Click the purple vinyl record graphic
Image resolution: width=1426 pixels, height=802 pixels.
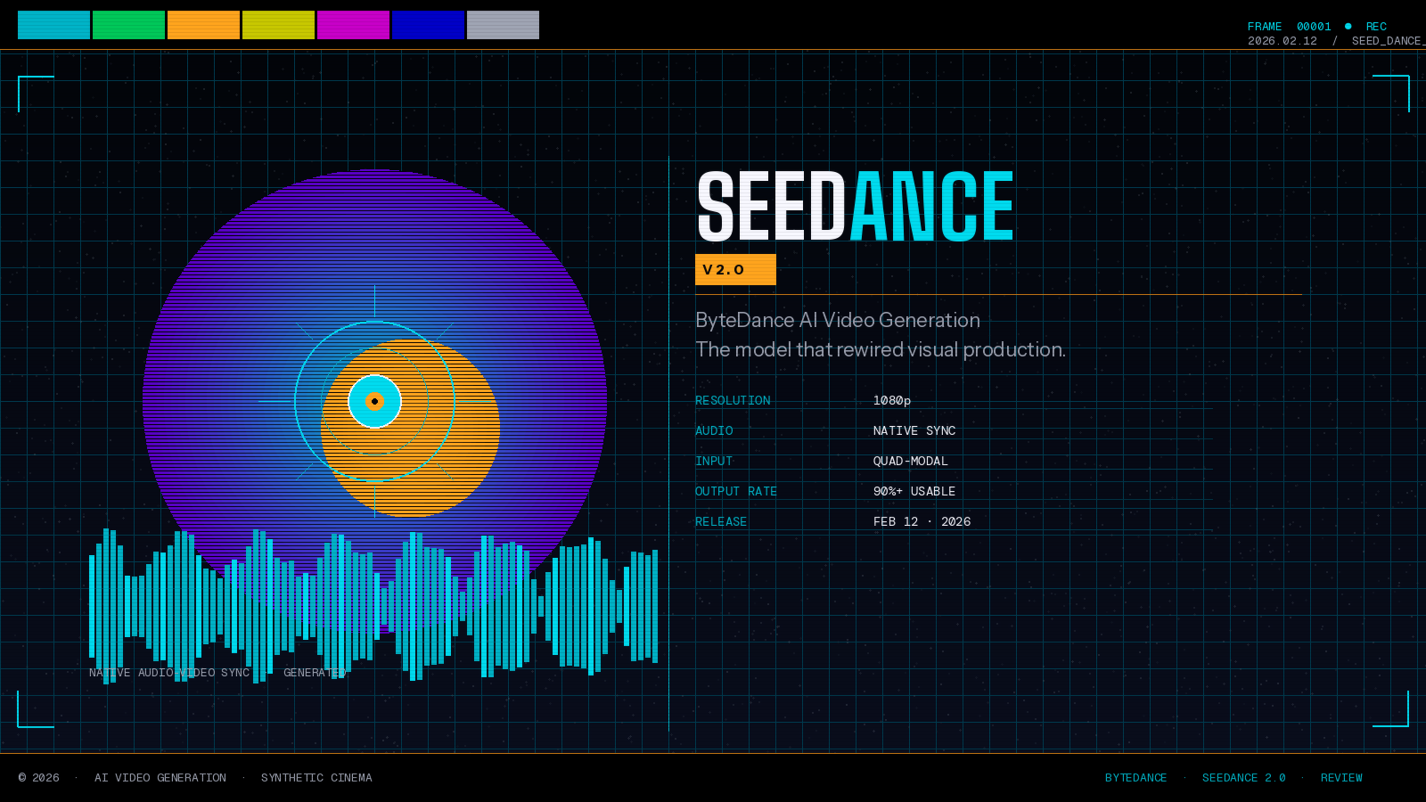(223, 285)
